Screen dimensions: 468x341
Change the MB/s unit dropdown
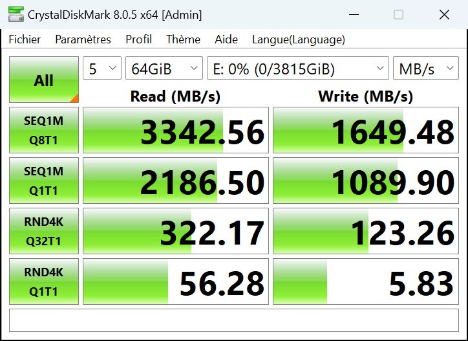[425, 69]
